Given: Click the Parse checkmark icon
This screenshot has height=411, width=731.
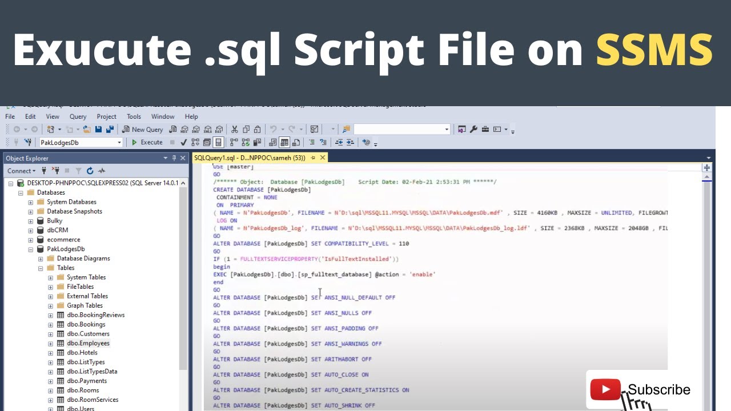Looking at the screenshot, I should coord(183,142).
